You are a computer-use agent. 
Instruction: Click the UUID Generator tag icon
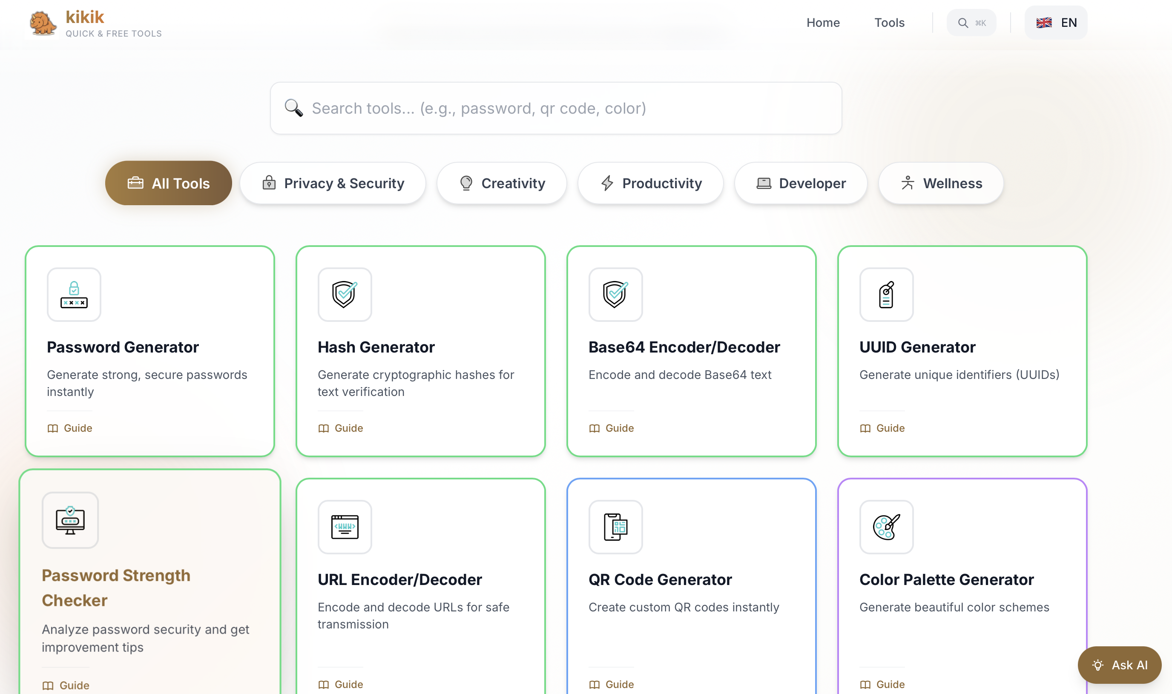pyautogui.click(x=886, y=294)
